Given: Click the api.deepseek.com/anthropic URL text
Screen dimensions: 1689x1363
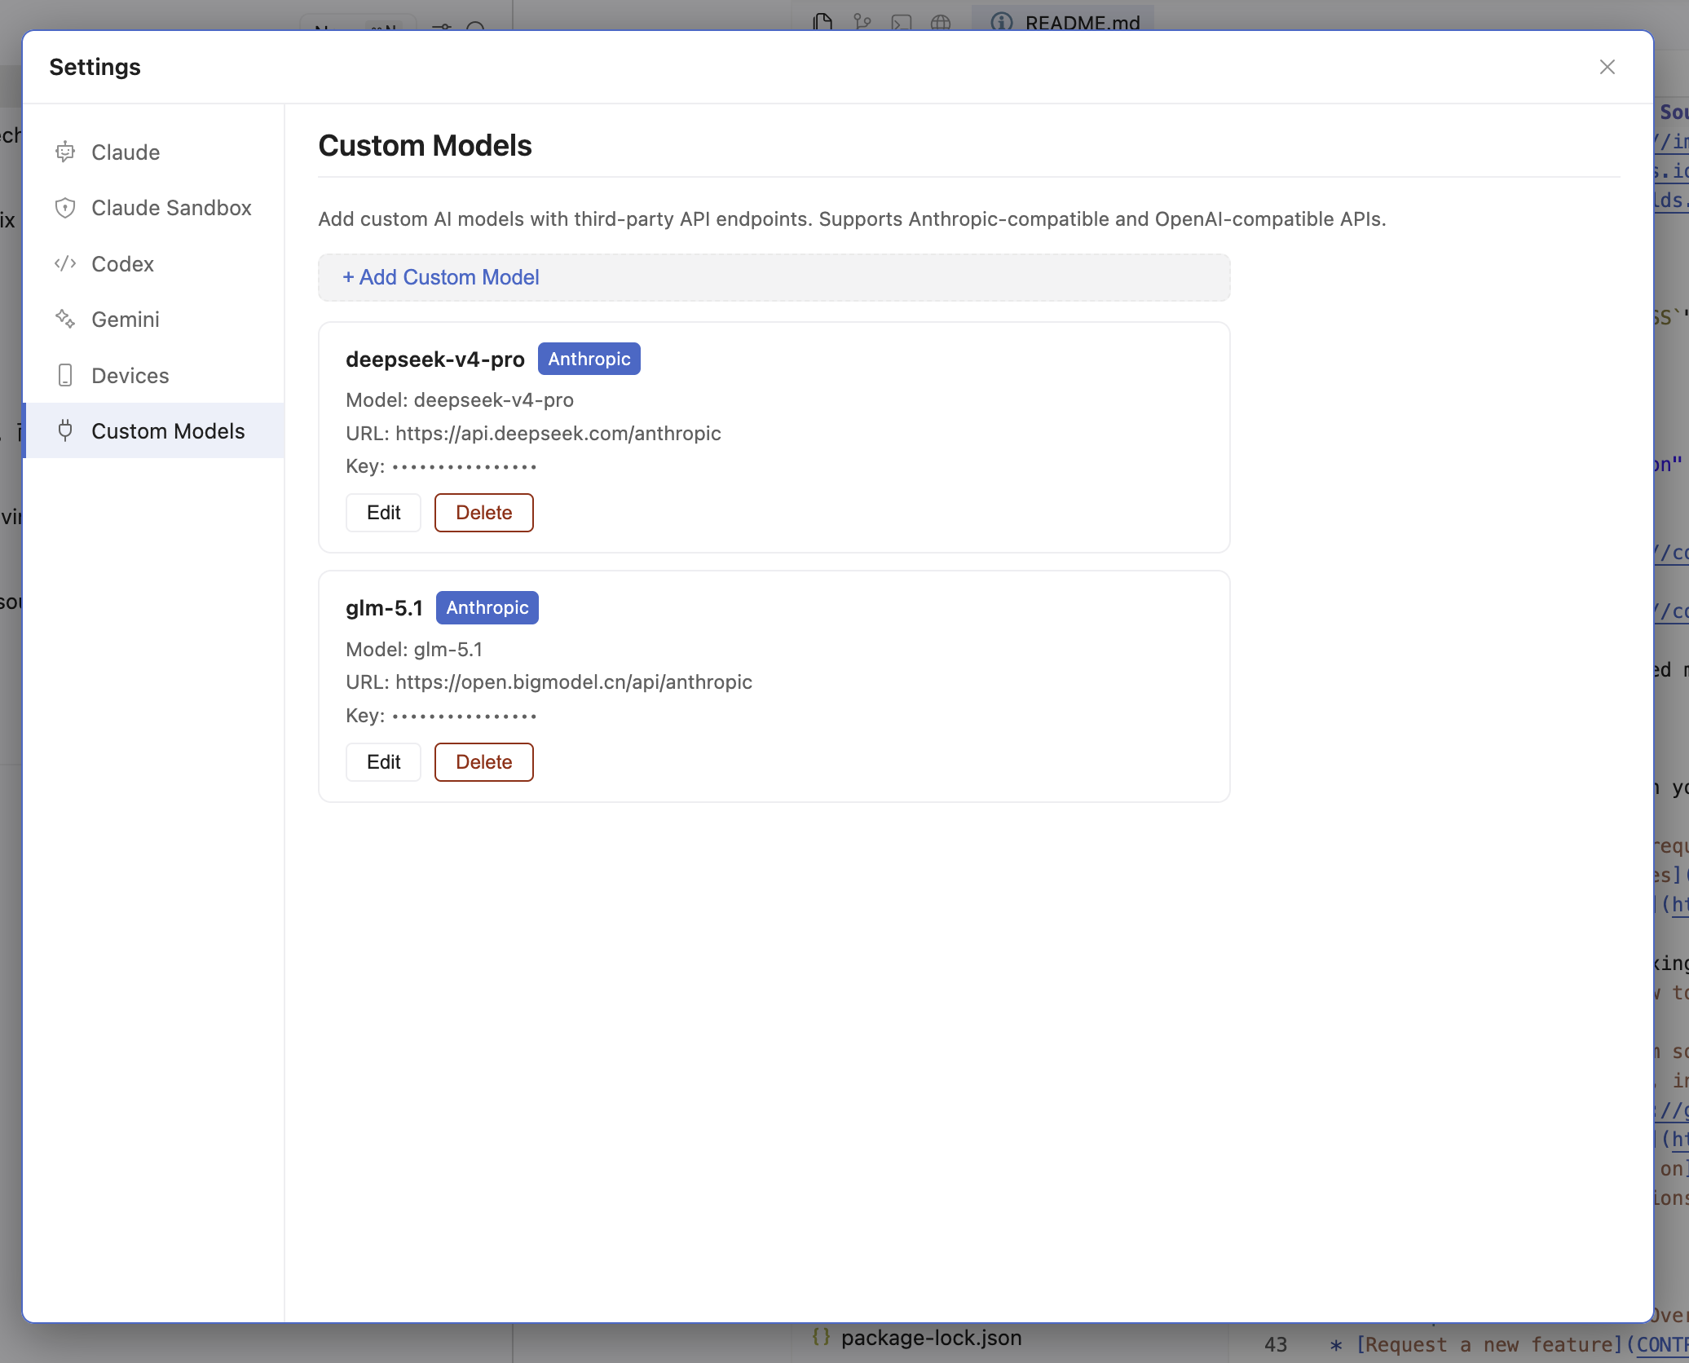Looking at the screenshot, I should (558, 434).
